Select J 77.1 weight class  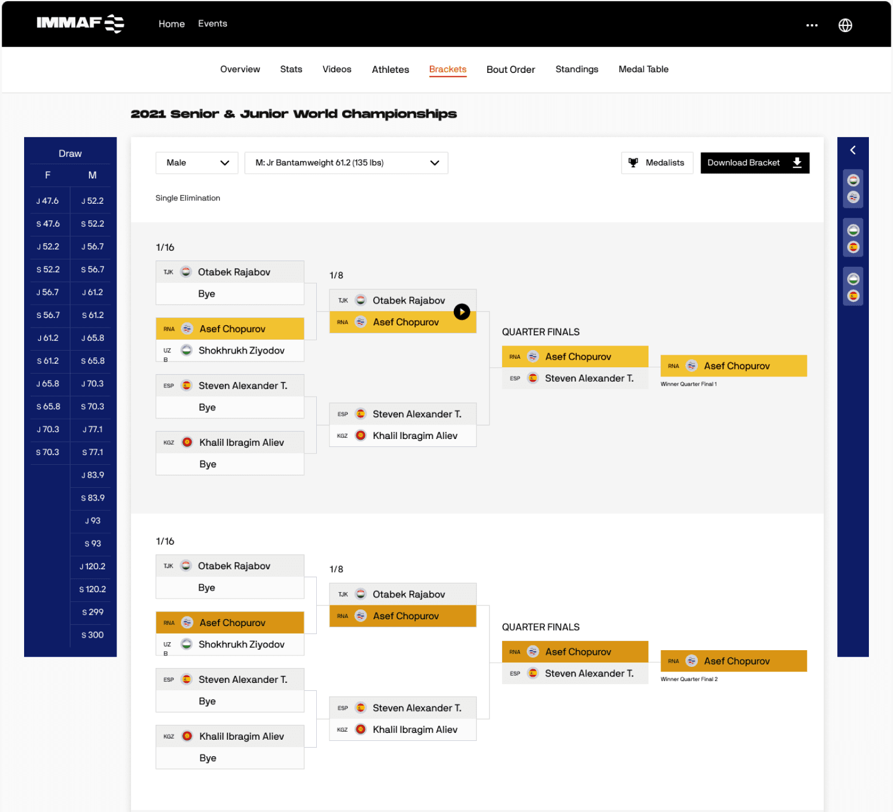(92, 429)
